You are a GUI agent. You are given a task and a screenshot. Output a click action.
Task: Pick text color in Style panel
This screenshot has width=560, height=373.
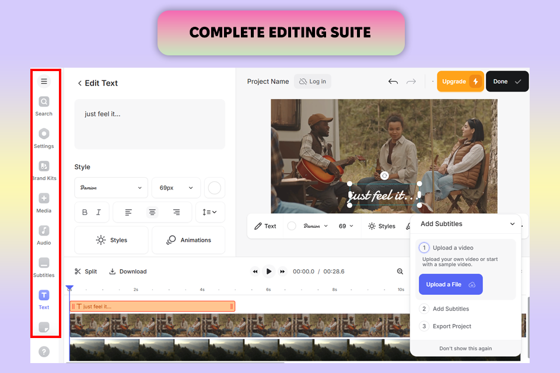[214, 188]
